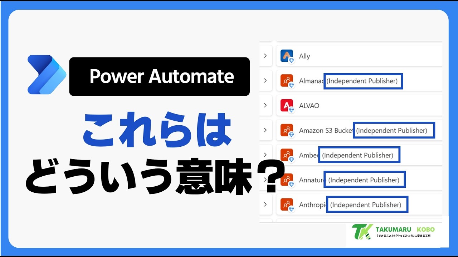
Task: Expand the ALVAO row chevron
Action: (x=265, y=105)
